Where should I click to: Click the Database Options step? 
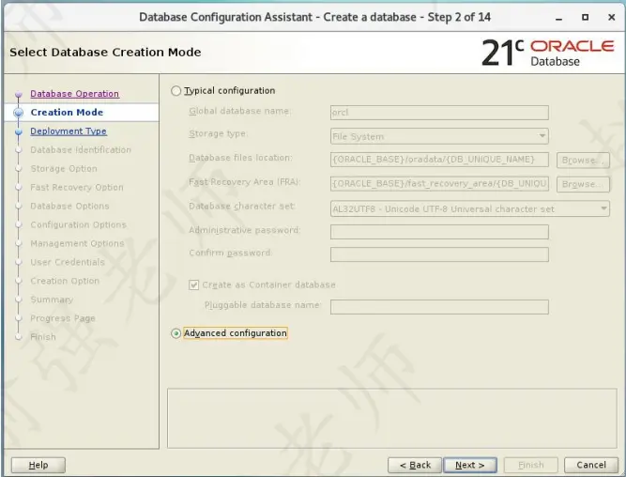(x=69, y=207)
